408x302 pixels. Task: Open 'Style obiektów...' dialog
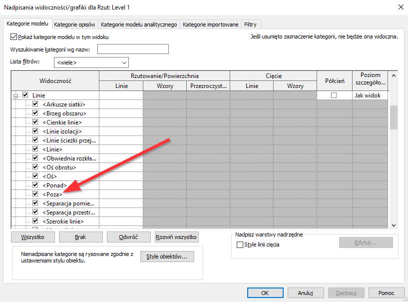pos(167,257)
